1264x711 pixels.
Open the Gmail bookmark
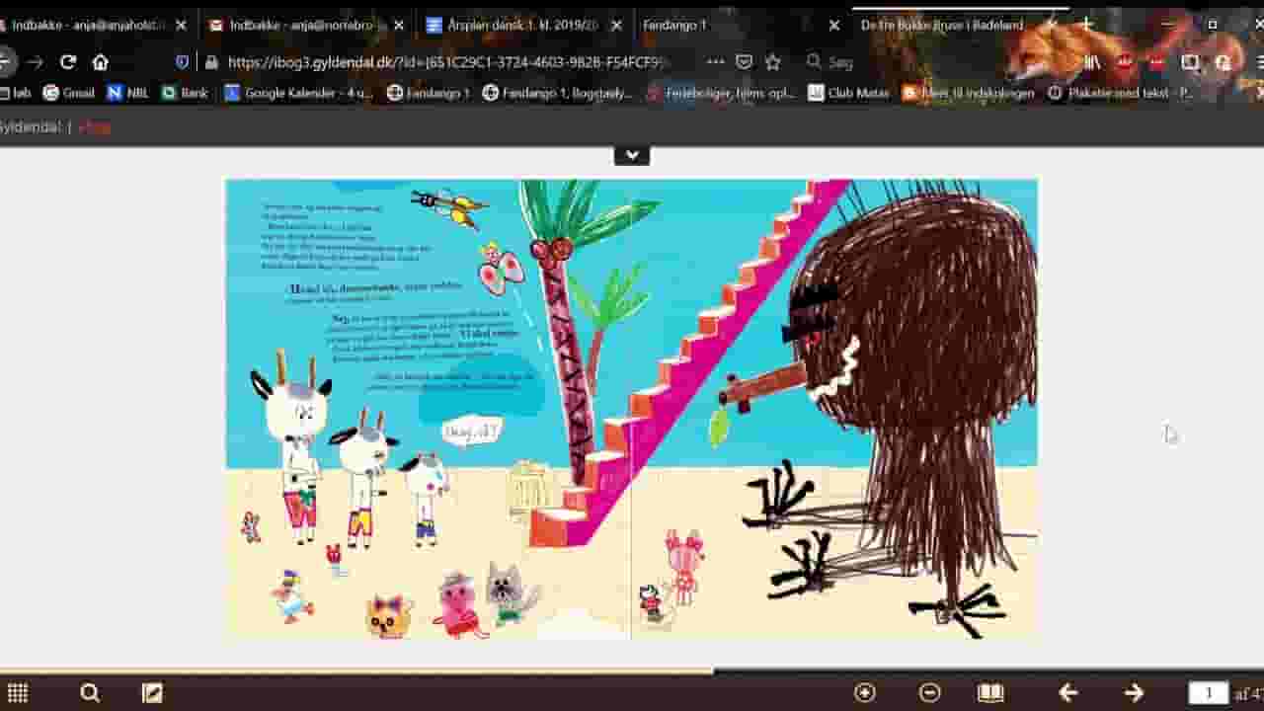[x=69, y=93]
